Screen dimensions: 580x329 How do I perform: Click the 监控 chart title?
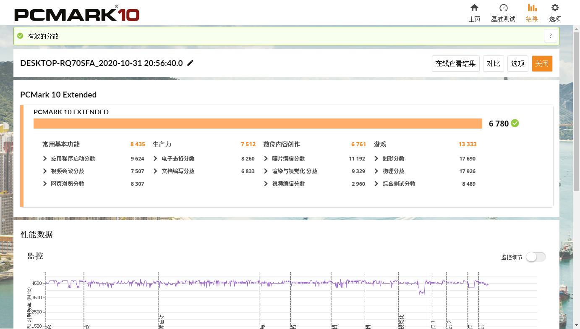35,255
